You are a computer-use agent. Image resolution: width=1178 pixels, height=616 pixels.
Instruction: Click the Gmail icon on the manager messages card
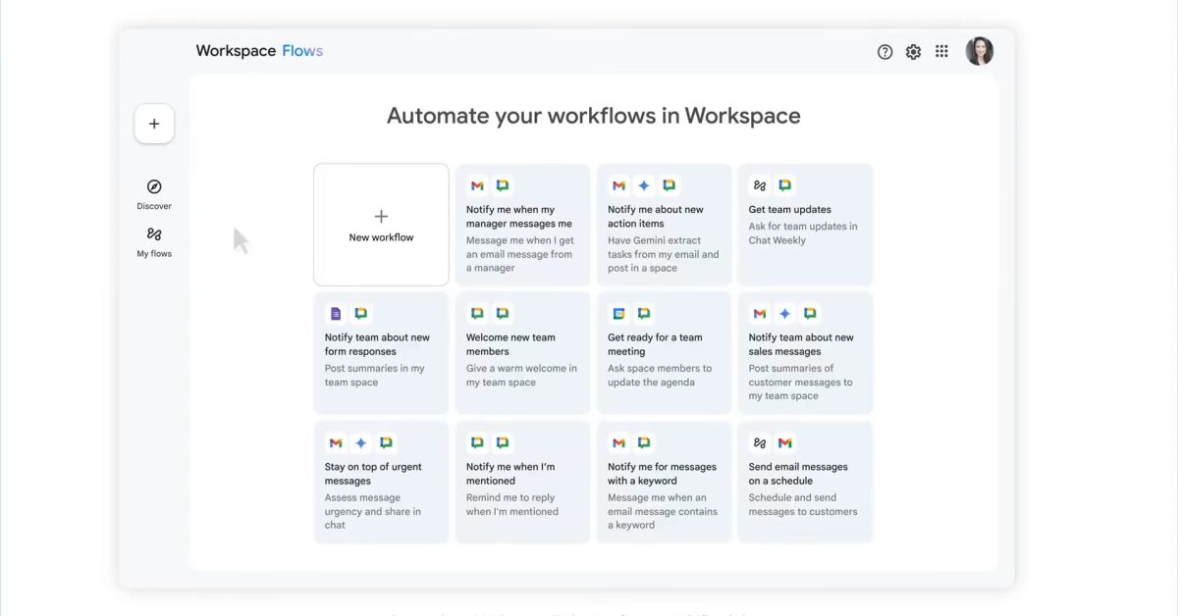[477, 184]
